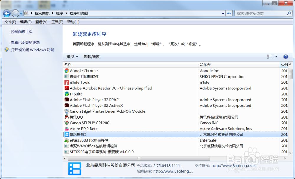This screenshot has height=179, width=295.
Task: Click the search magnifier icon
Action: pos(289,13)
